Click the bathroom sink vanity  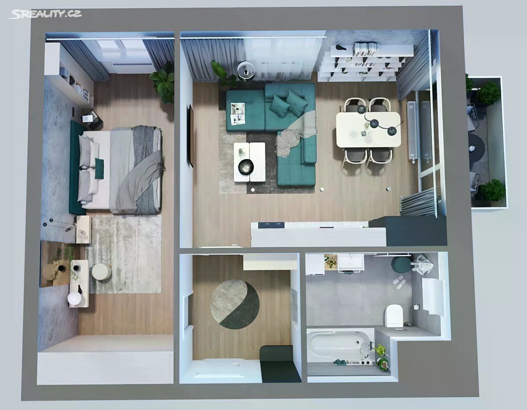coord(350,263)
